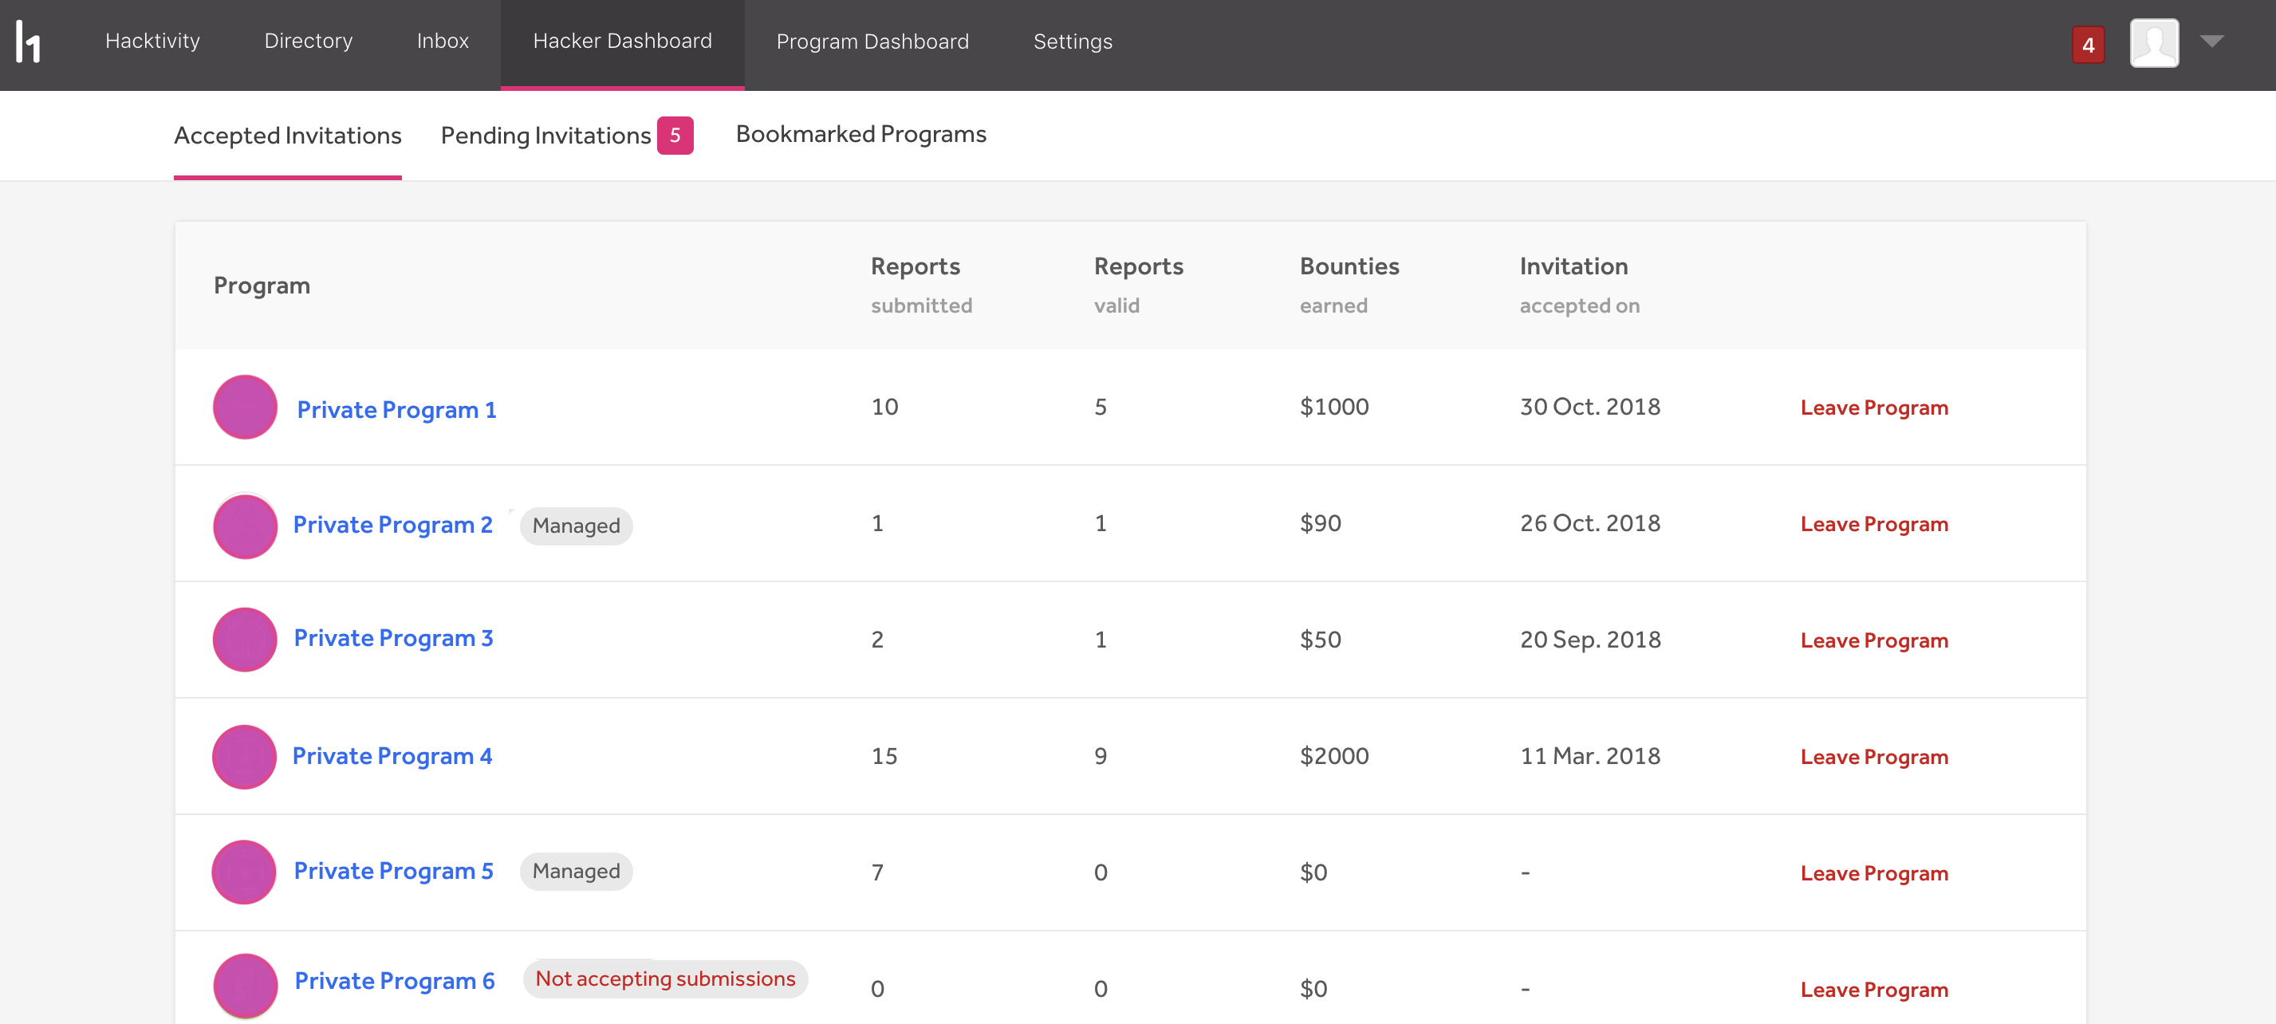Open the Hacktivity menu item
This screenshot has height=1024, width=2276.
click(152, 41)
